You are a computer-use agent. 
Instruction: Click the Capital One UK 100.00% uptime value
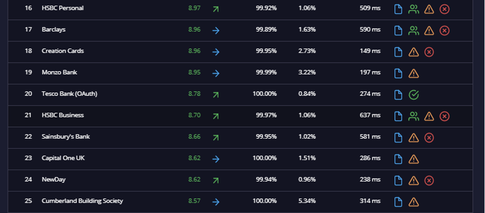(x=265, y=158)
